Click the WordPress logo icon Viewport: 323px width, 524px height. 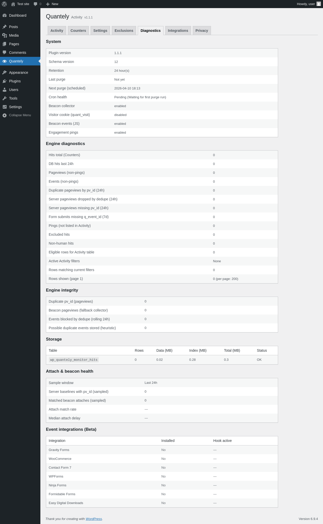4,4
